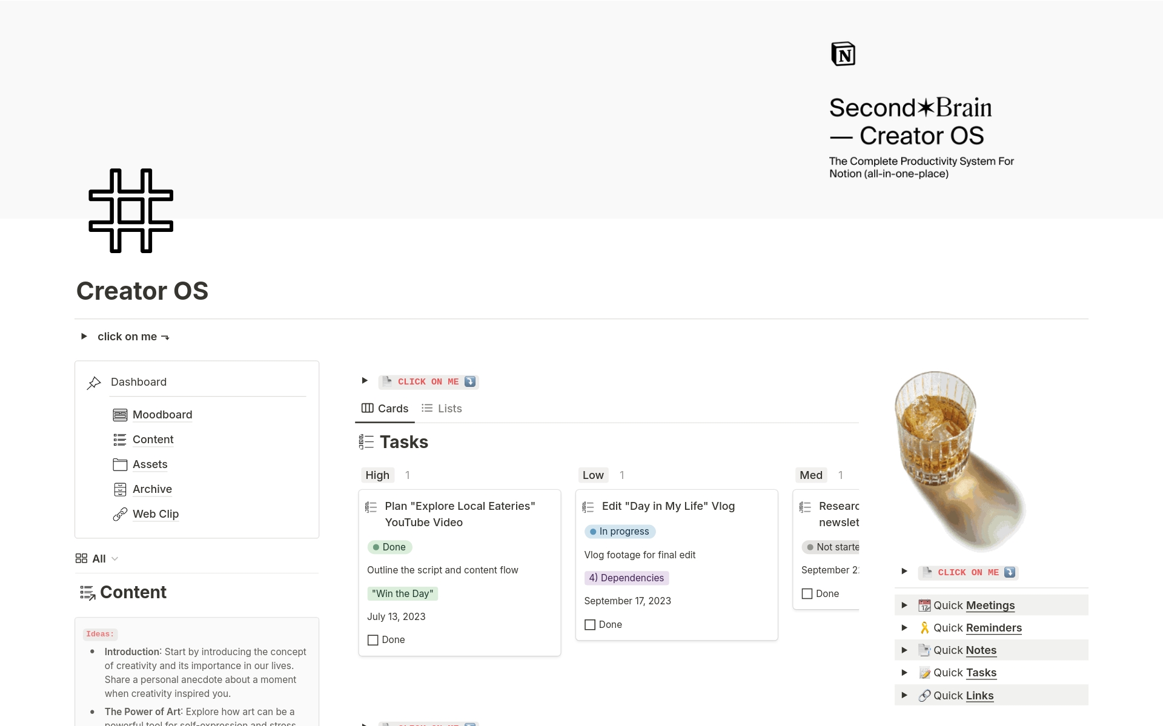Click the Archive cabinet icon

point(120,489)
